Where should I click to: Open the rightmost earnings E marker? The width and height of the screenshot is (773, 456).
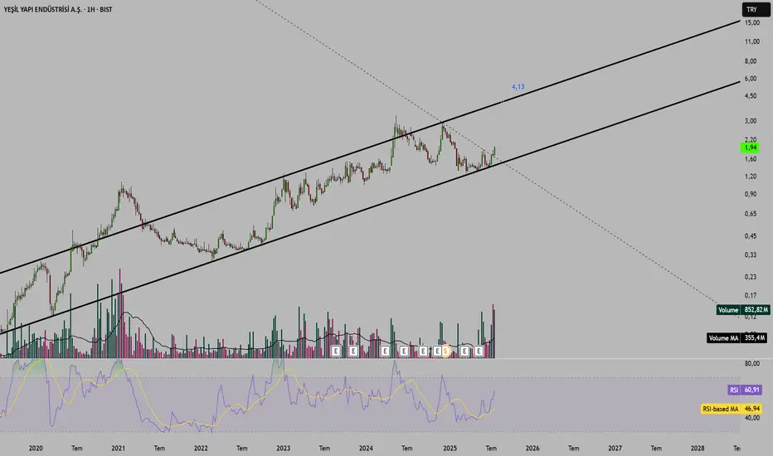(479, 351)
